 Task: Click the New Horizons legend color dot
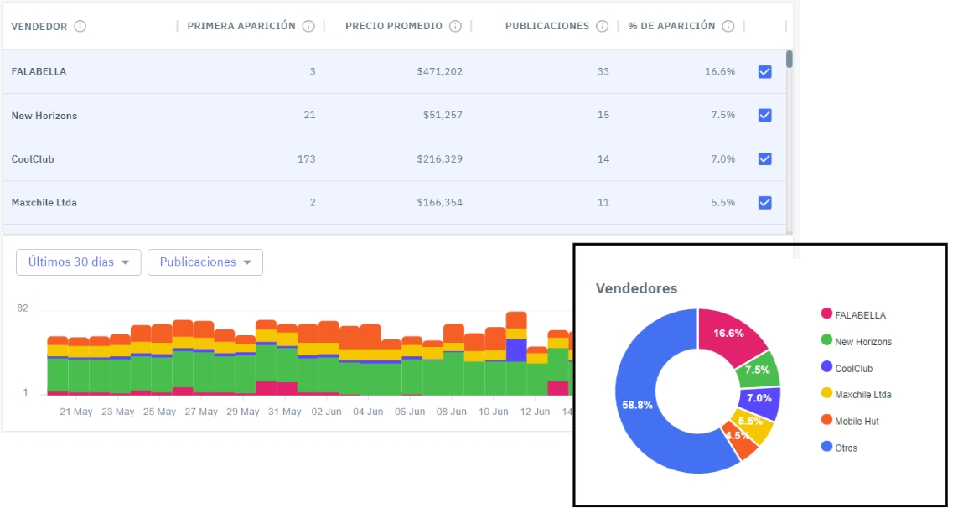(x=826, y=340)
